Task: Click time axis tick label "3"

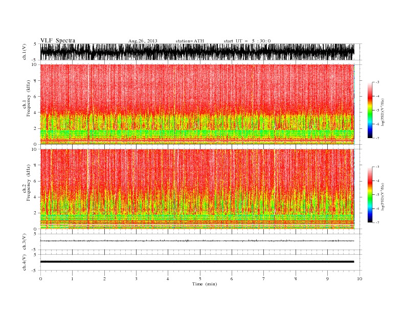Action: pyautogui.click(x=136, y=279)
